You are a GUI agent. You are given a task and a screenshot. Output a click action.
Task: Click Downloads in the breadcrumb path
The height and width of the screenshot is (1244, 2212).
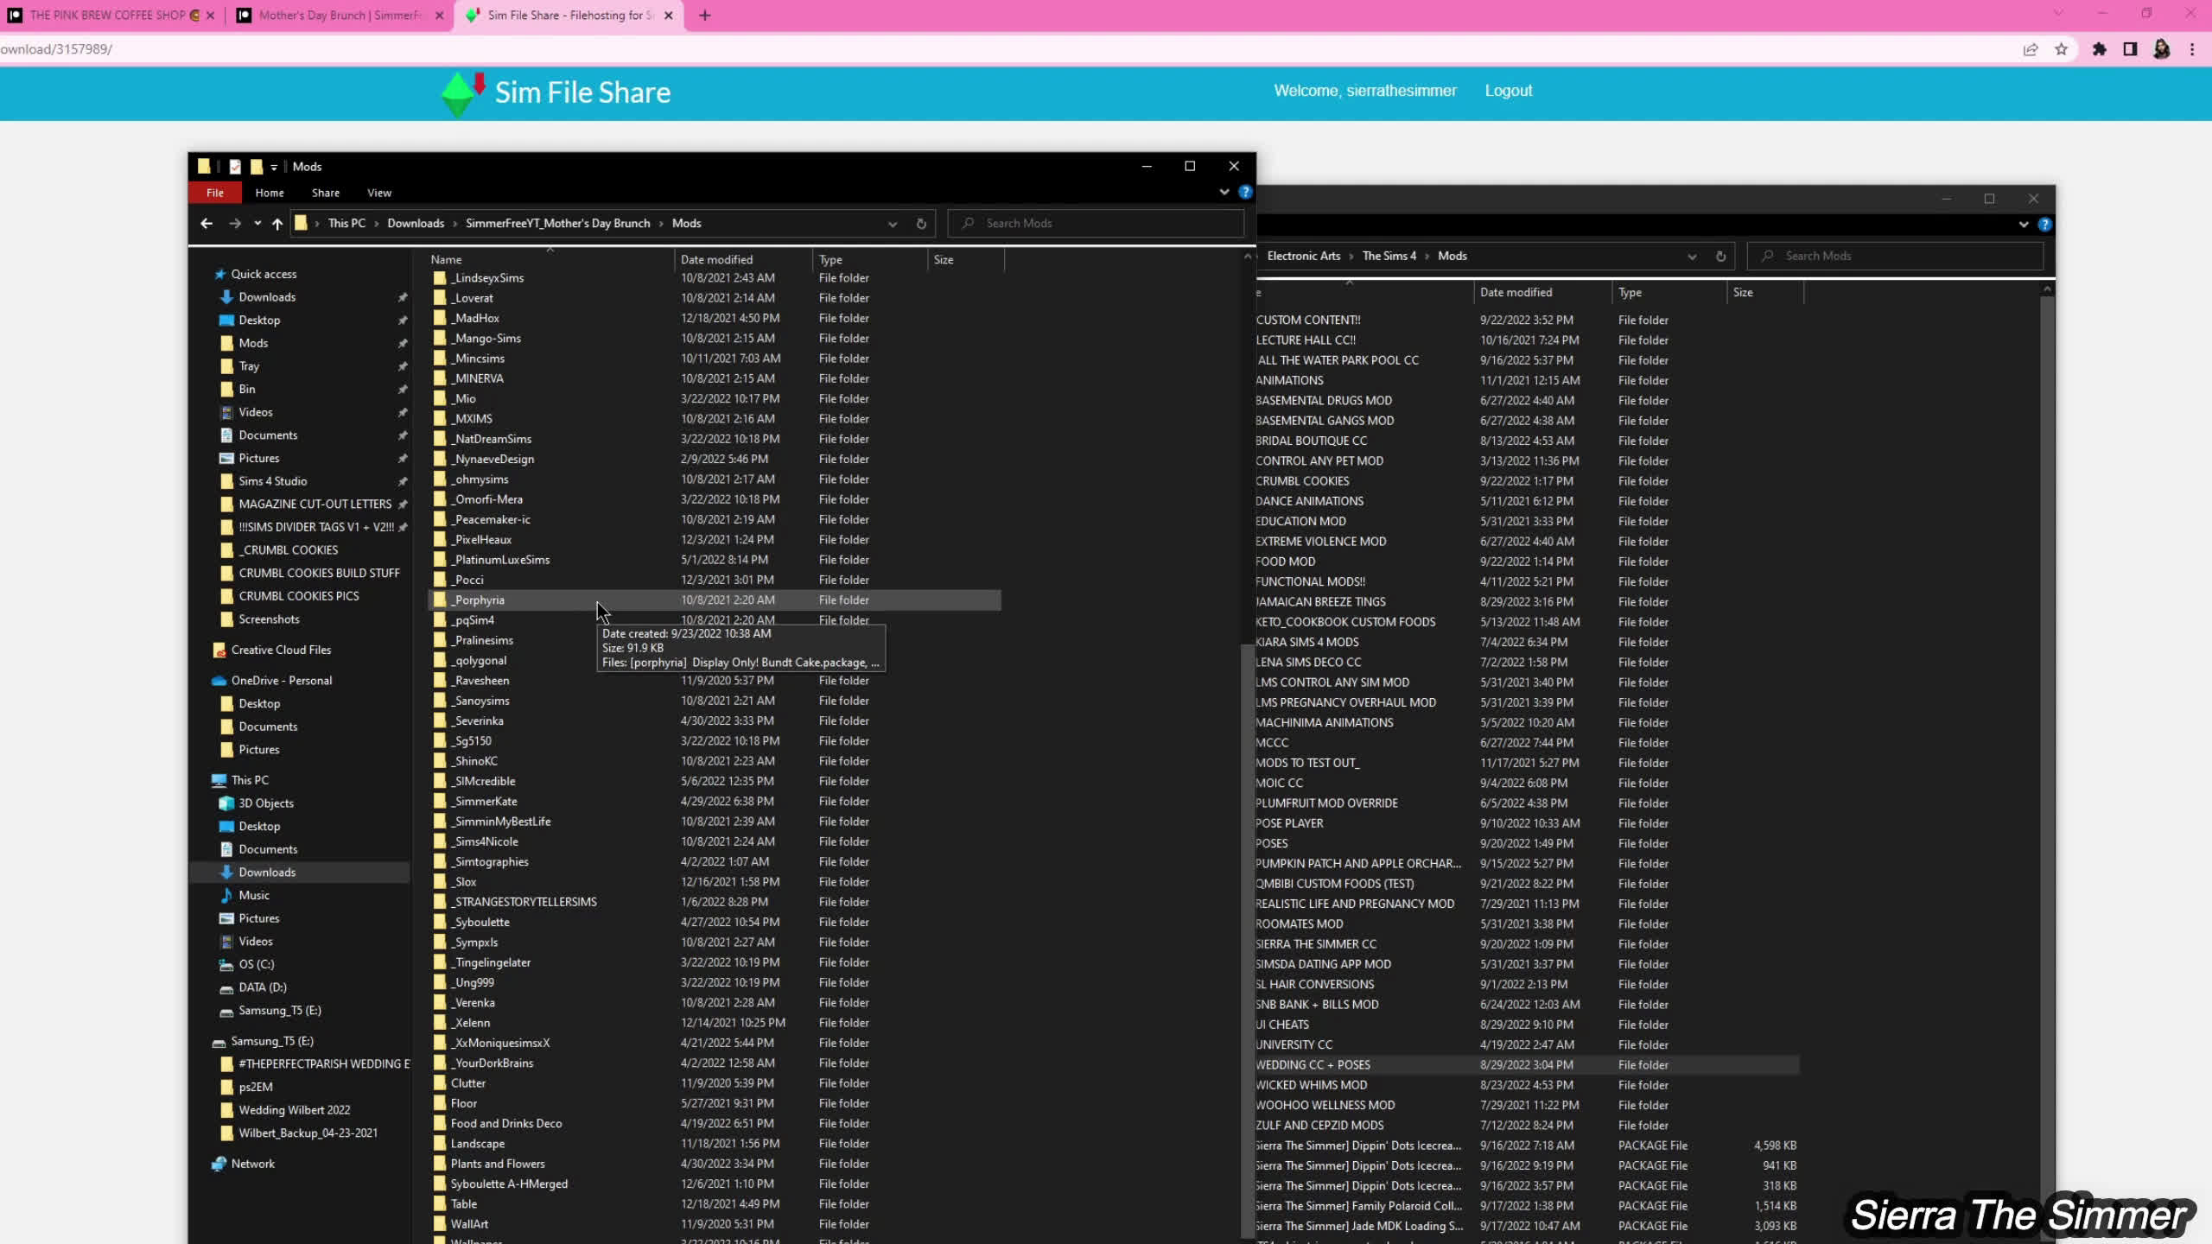pos(416,223)
